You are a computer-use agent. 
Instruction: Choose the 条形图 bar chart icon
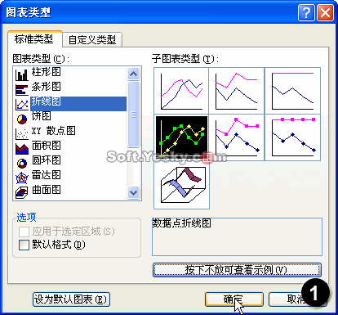pyautogui.click(x=22, y=89)
